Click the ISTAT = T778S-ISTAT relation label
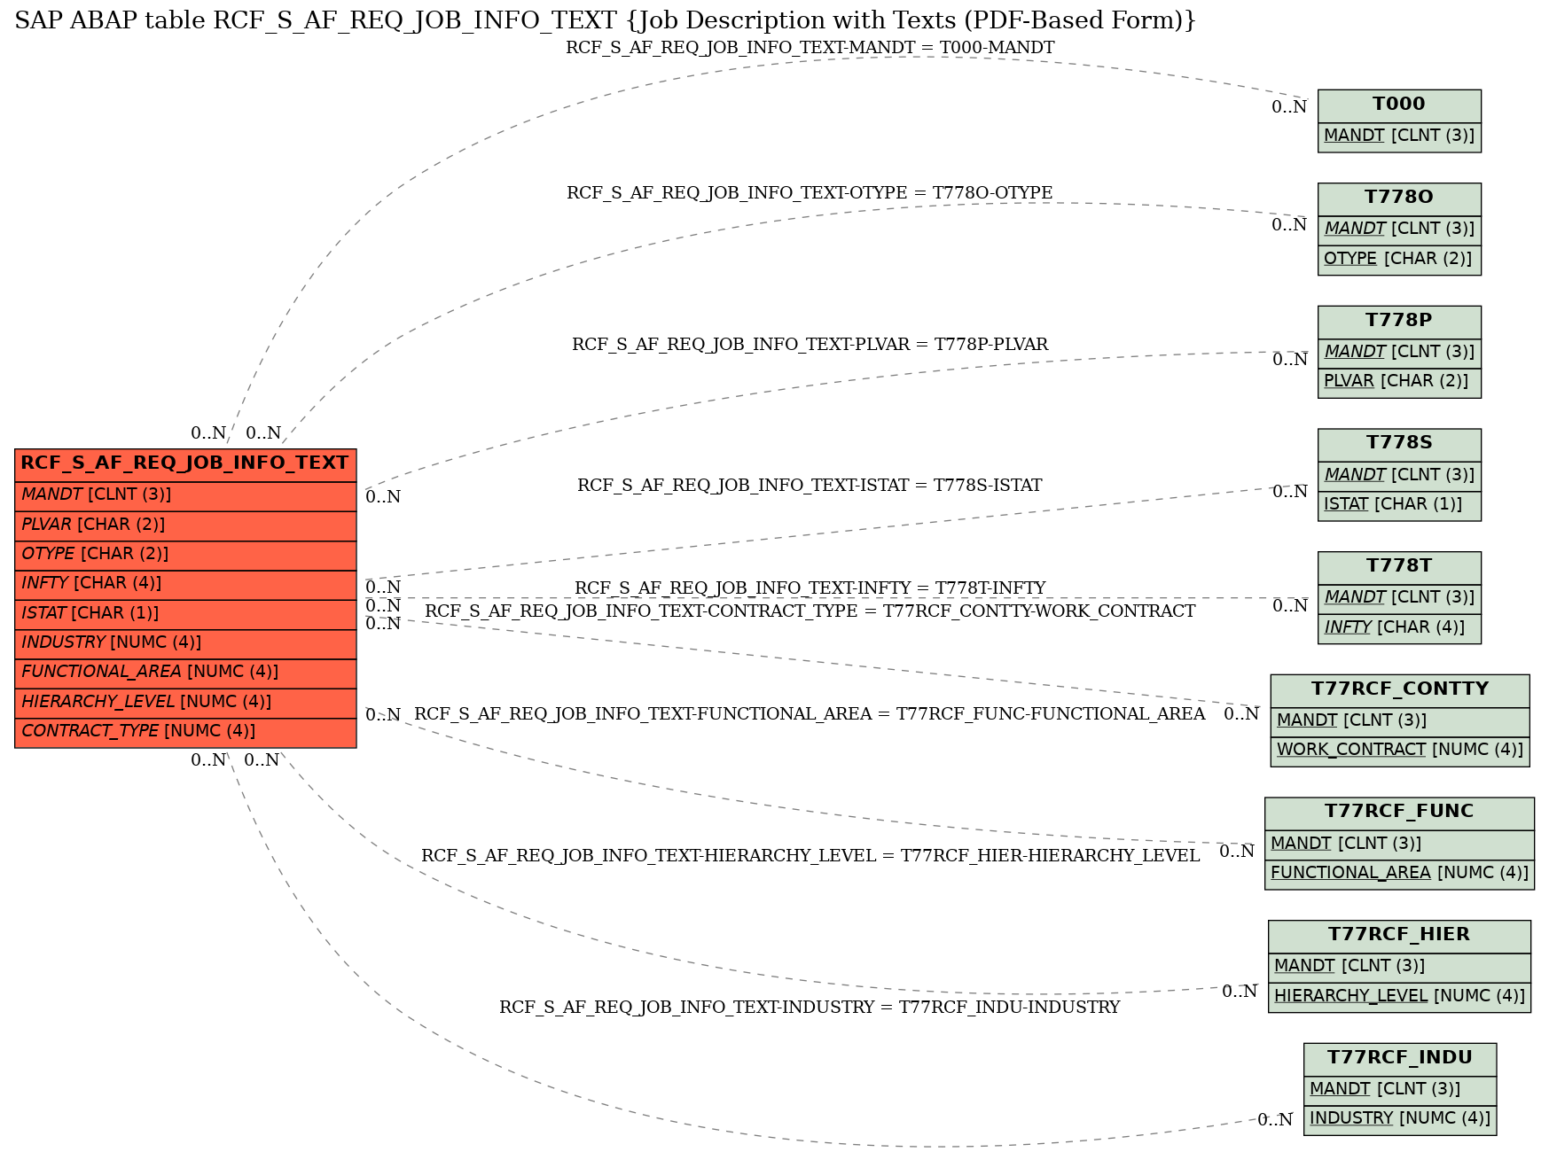Image resolution: width=1549 pixels, height=1152 pixels. point(810,486)
